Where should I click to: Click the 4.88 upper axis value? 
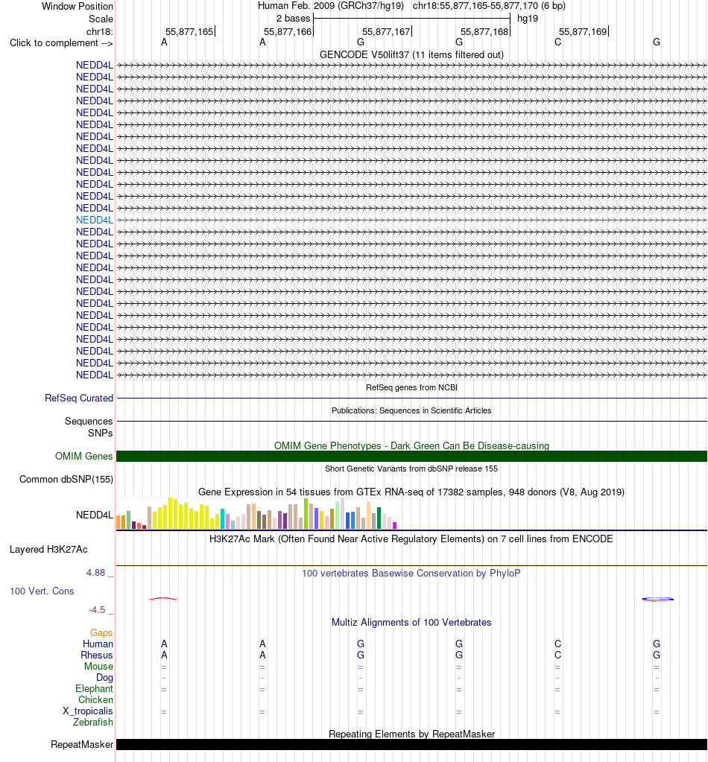click(96, 573)
